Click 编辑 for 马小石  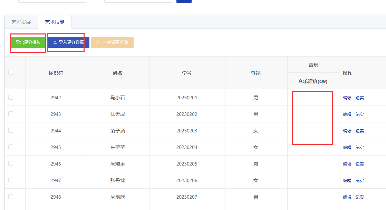347,98
